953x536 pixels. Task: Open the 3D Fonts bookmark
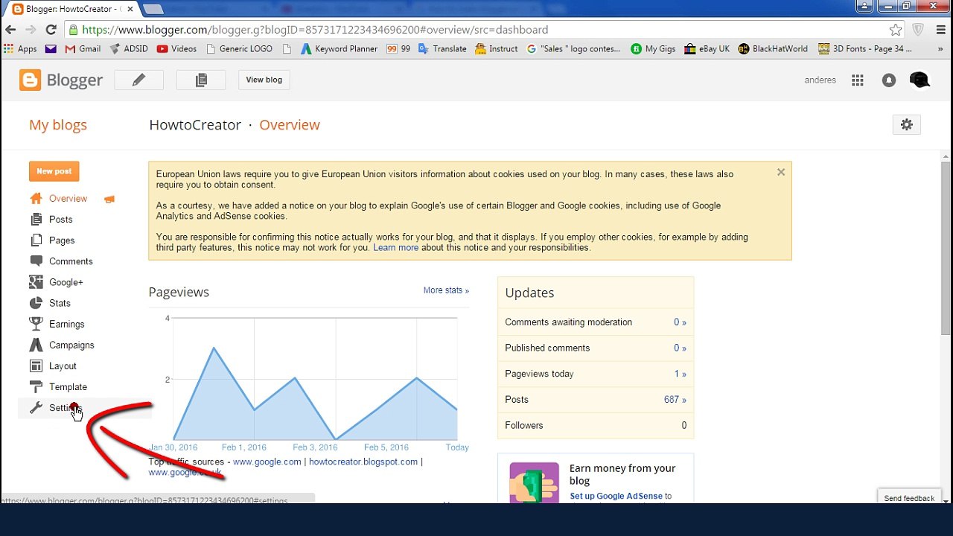pos(865,49)
